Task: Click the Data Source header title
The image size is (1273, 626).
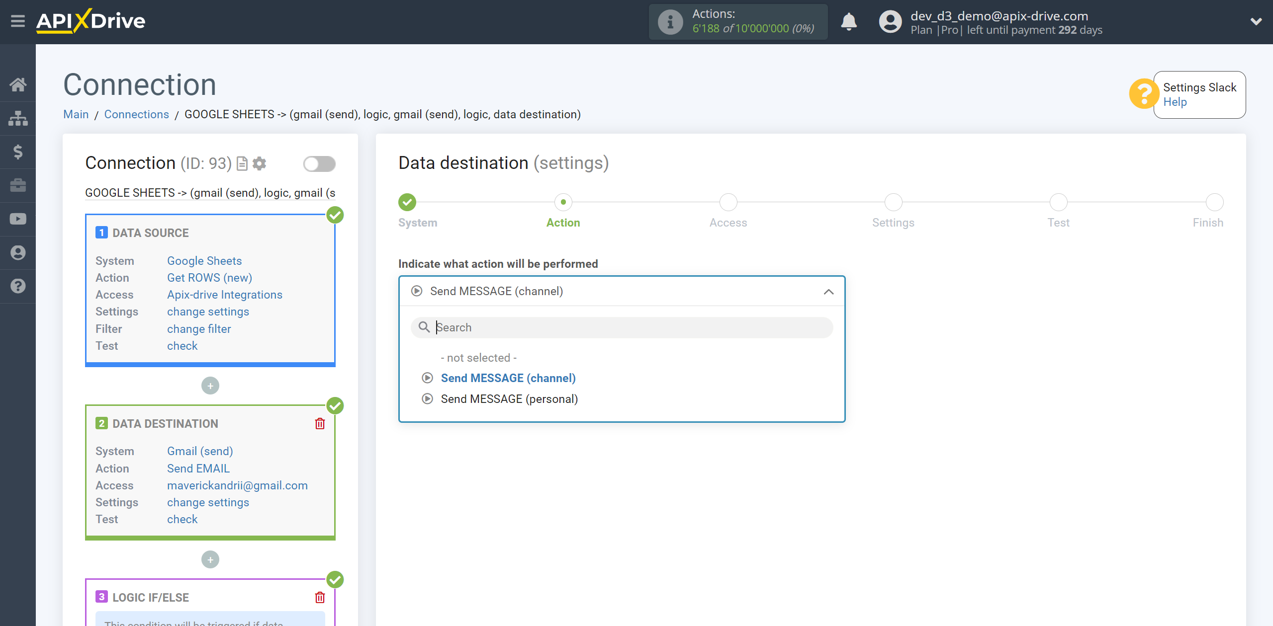Action: [x=150, y=233]
